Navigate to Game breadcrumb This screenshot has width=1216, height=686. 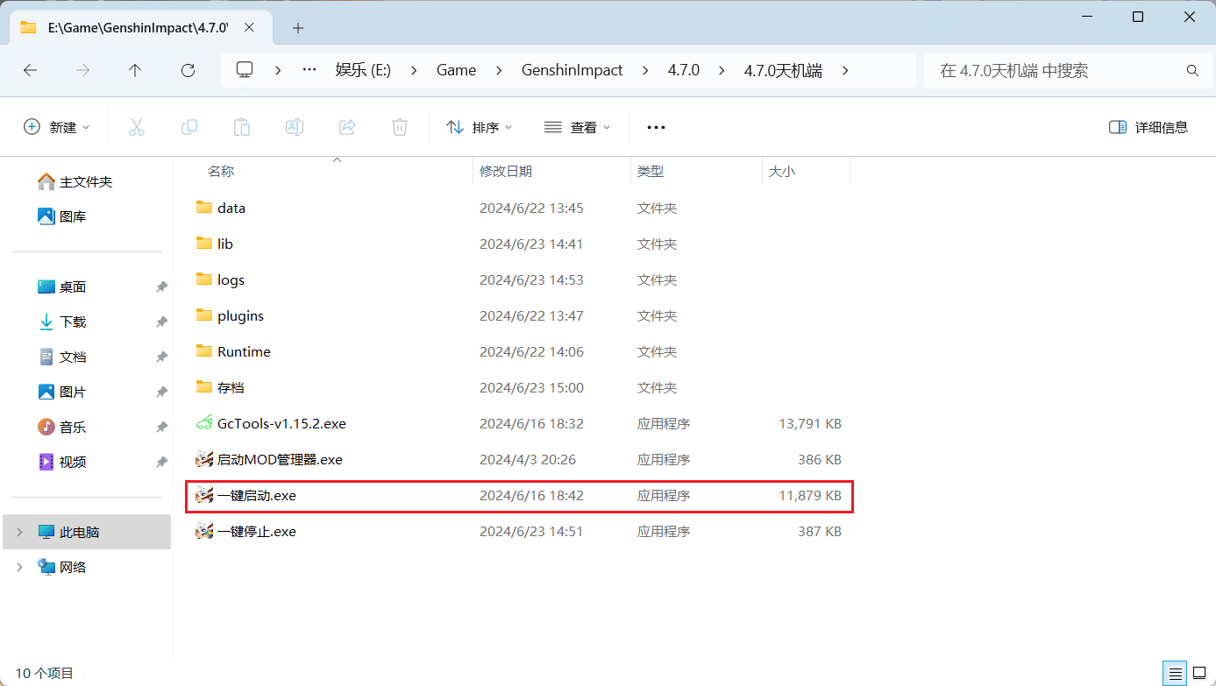(x=457, y=70)
